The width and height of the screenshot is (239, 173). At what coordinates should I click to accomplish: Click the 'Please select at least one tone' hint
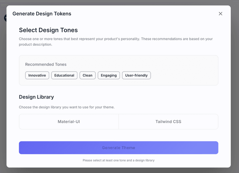click(x=119, y=160)
